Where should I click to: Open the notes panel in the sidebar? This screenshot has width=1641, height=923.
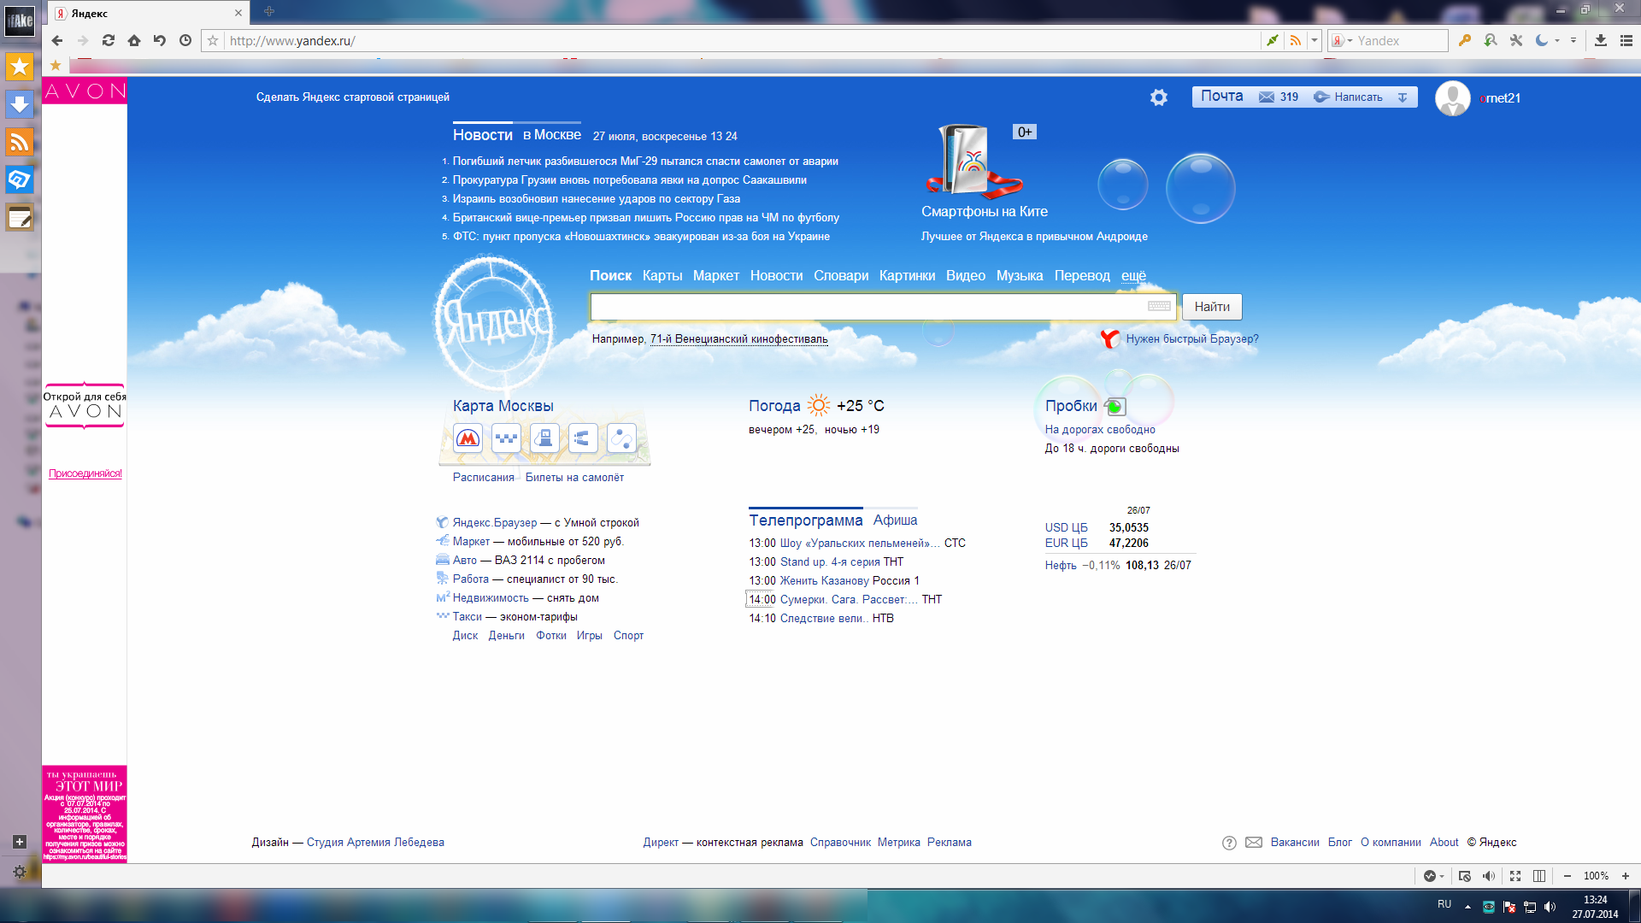point(20,217)
